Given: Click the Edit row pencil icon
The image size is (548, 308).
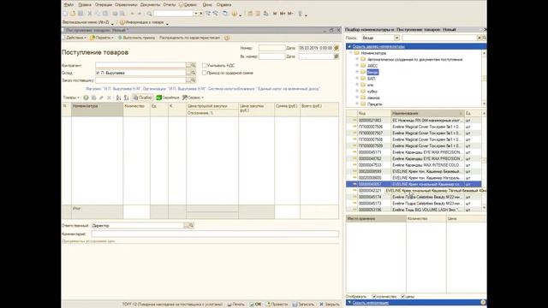Looking at the screenshot, I should point(101,98).
